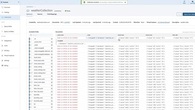This screenshot has height=110, width=195.
Task: Toggle the cloud_cover field radio
Action: pyautogui.click(x=52, y=76)
